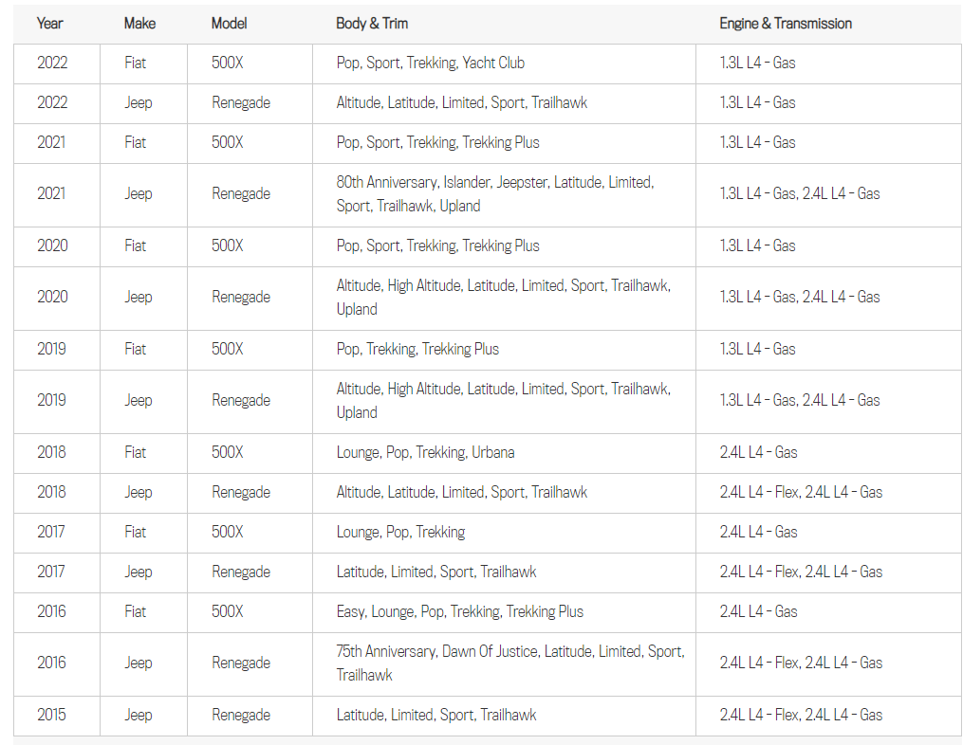Click Jeep in the 2015 row
This screenshot has width=963, height=745.
(x=138, y=716)
